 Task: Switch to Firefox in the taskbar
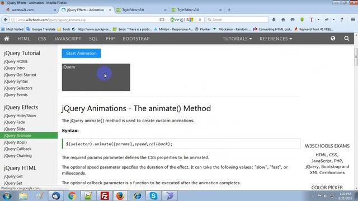[120, 196]
